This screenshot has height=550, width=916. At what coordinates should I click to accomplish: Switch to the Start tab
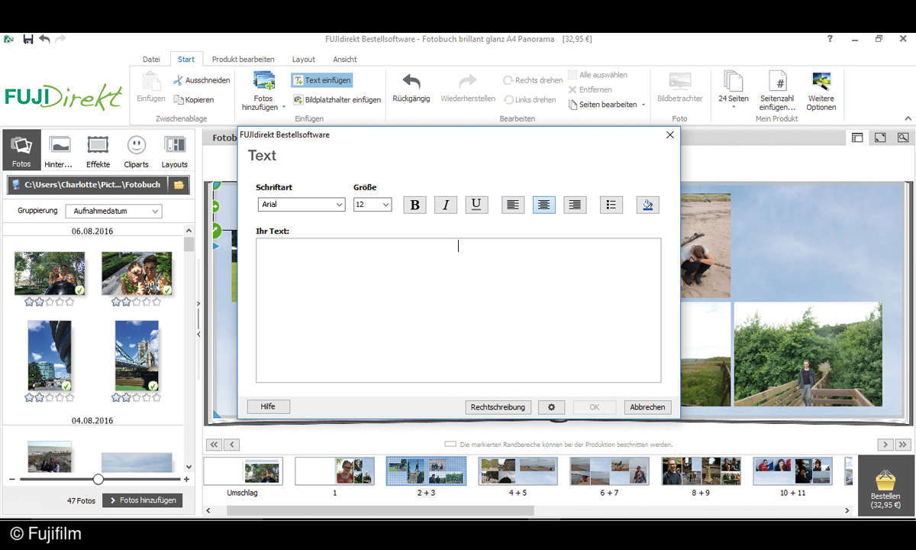pyautogui.click(x=186, y=59)
